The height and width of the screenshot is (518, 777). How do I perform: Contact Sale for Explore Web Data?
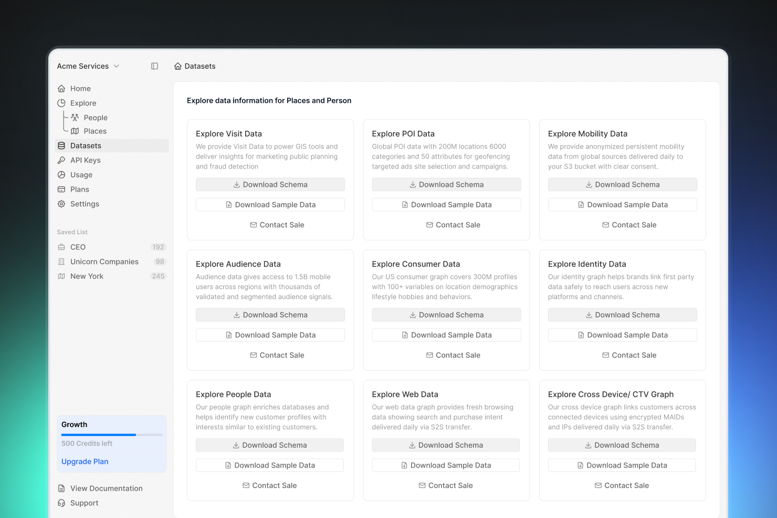point(446,485)
